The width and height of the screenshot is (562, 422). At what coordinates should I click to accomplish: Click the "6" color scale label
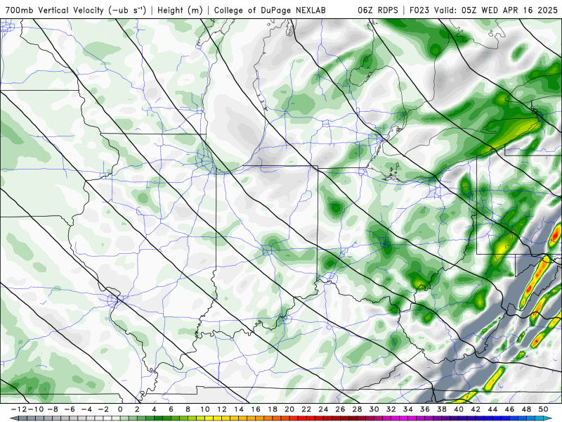(x=171, y=409)
